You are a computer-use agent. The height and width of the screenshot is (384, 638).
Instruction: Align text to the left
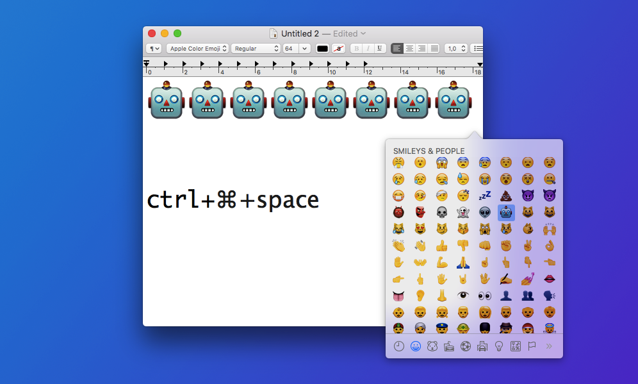click(397, 49)
